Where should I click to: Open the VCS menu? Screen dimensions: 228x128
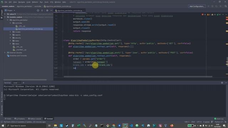coord(52,2)
